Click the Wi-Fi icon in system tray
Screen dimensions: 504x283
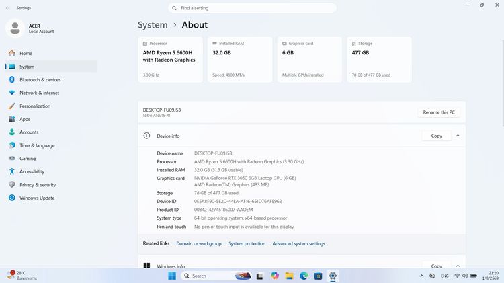click(x=457, y=276)
